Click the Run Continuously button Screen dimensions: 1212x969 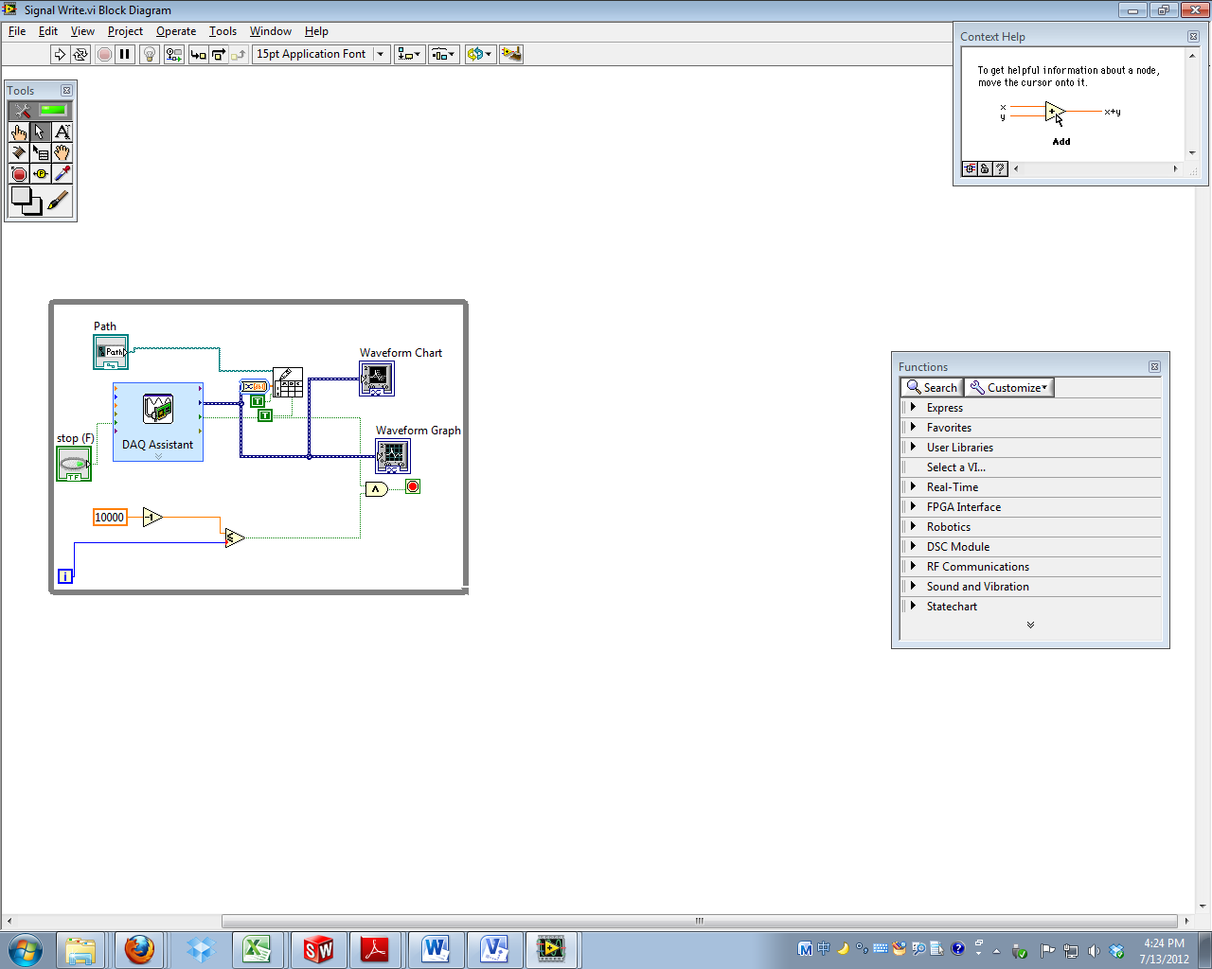point(80,54)
